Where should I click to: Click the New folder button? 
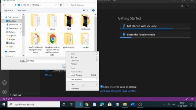point(22,10)
